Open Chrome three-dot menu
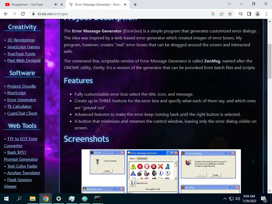The height and width of the screenshot is (204, 272). [266, 14]
